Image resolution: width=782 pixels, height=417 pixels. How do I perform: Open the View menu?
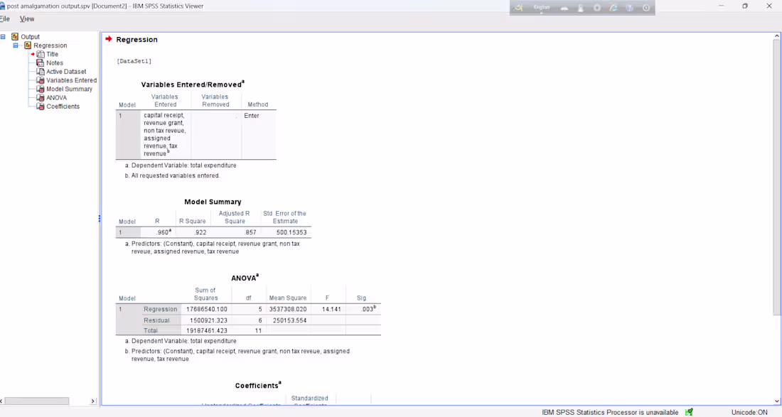pos(26,18)
